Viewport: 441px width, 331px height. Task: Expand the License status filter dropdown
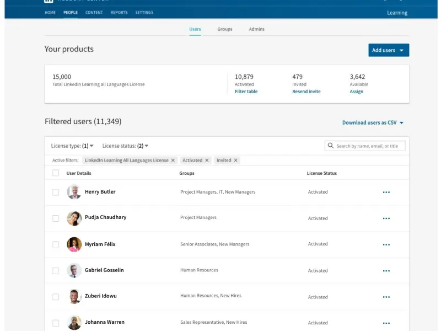coord(125,146)
